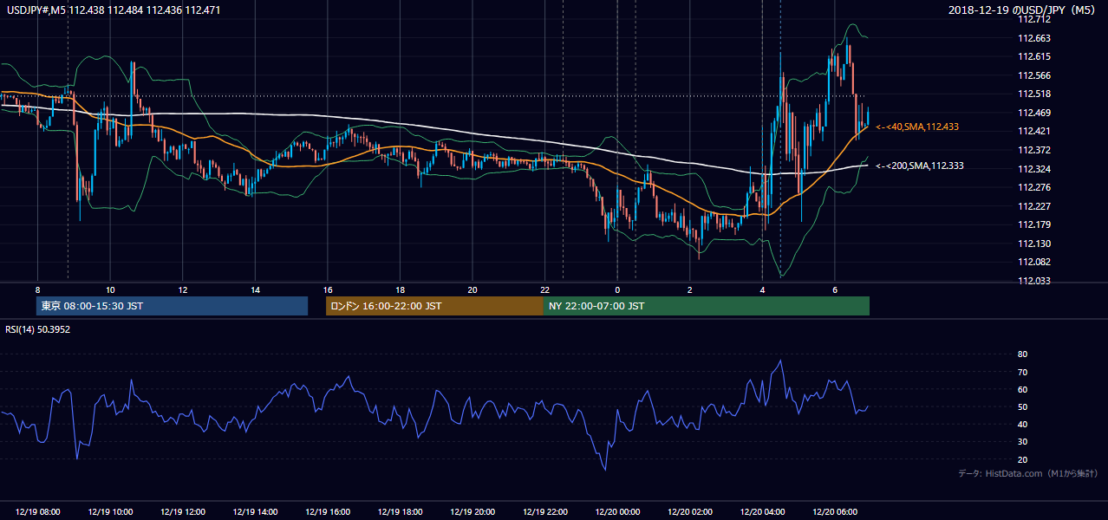Viewport: 1108px width, 520px height.
Task: Click the 112.663 price axis value
Action: (1034, 38)
